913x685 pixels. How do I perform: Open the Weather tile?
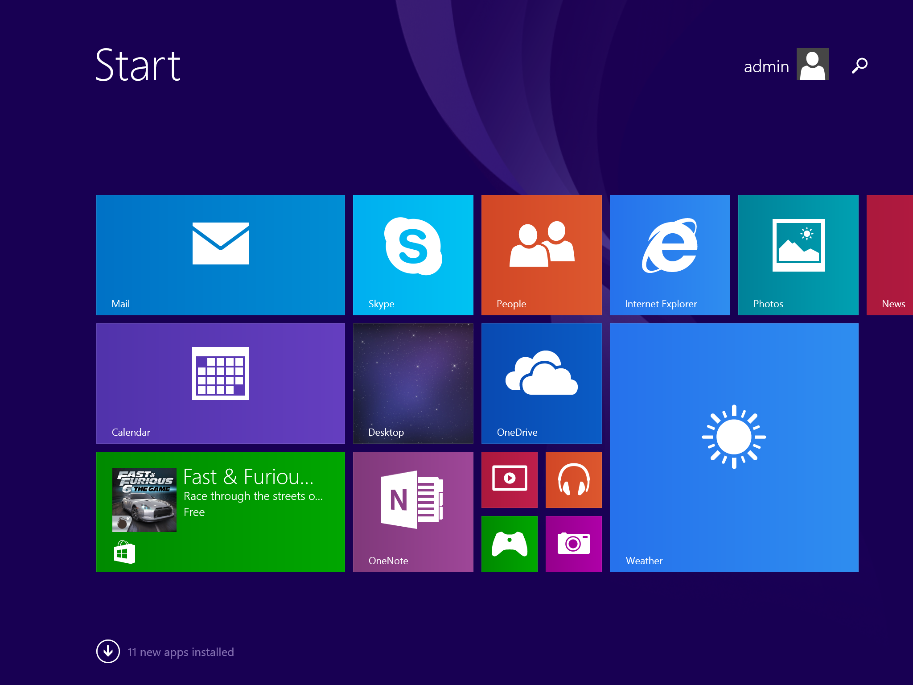(x=734, y=447)
